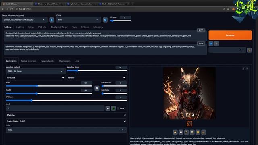The image size is (258, 145).
Task: Close the image preview with the x icon
Action: tap(247, 69)
